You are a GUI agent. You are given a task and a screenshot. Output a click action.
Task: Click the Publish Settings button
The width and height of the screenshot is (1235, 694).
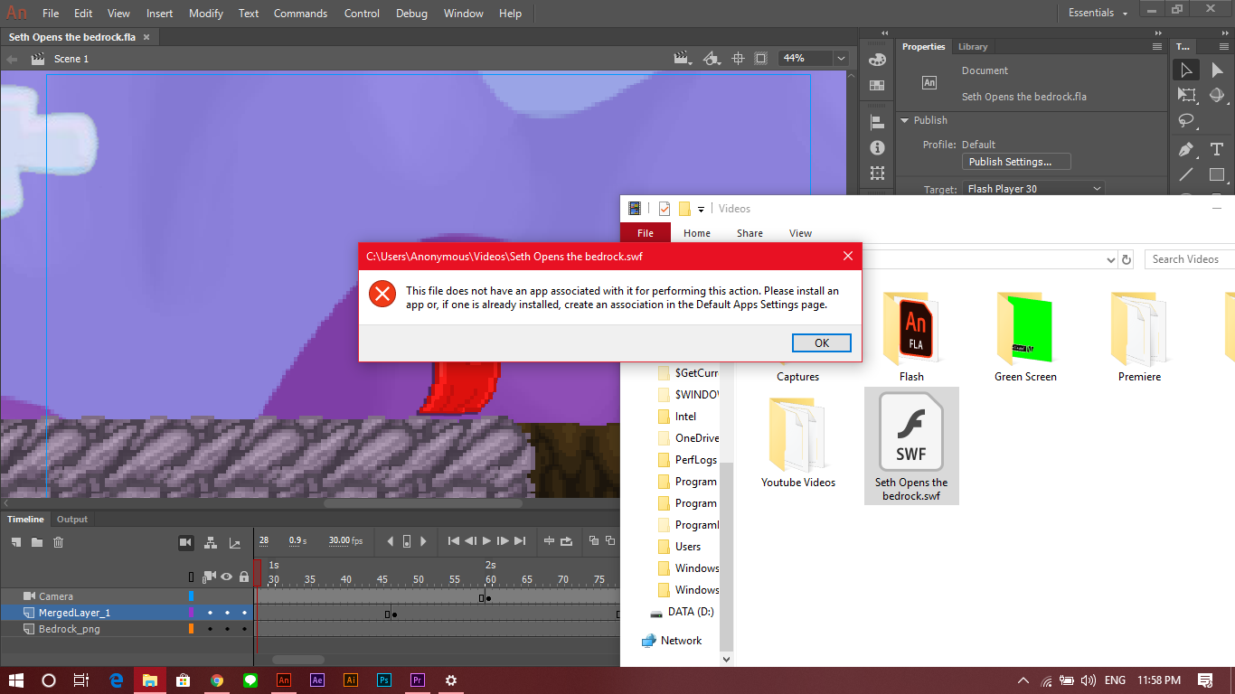1016,162
